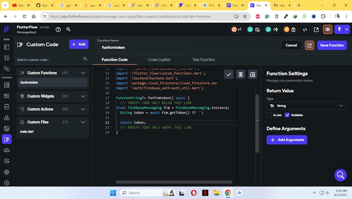Switch to the Test Function tab
Image resolution: width=352 pixels, height=199 pixels.
click(203, 60)
